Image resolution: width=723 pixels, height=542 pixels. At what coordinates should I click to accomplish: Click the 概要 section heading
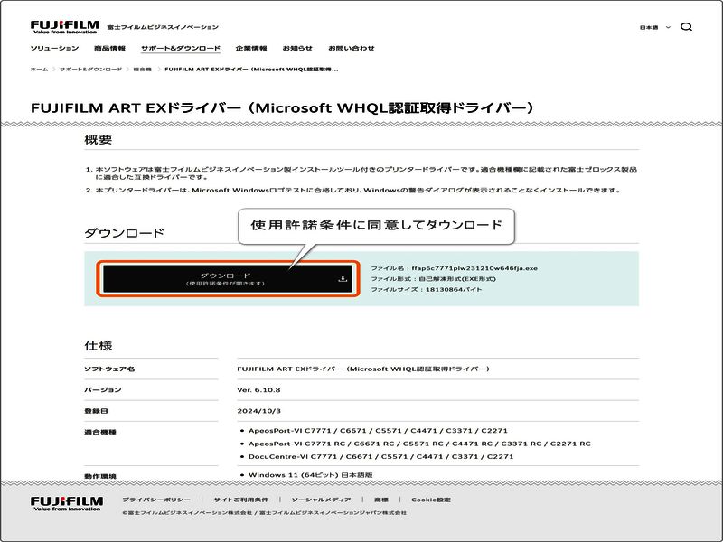(99, 139)
